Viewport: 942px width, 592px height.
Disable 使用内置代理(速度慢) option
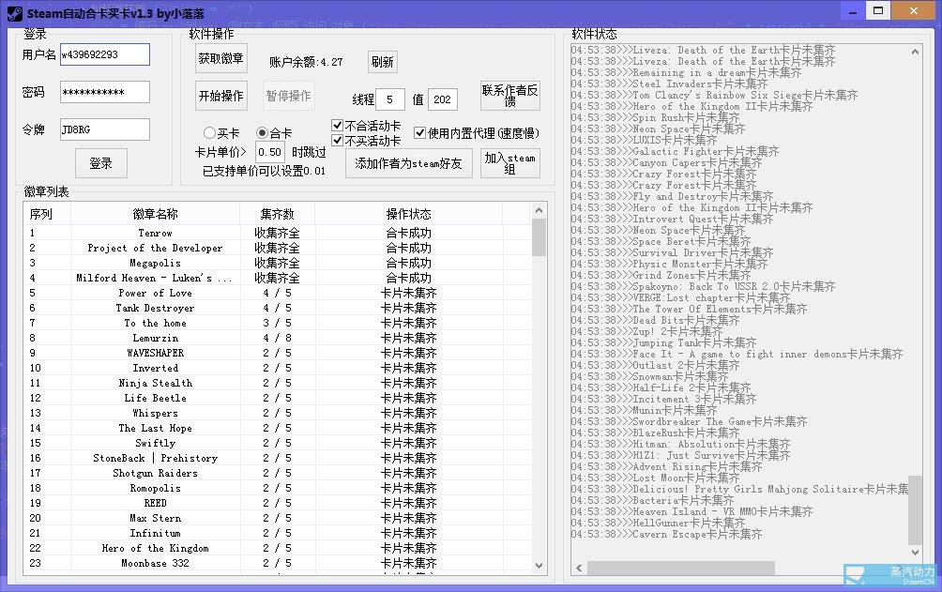tap(419, 132)
